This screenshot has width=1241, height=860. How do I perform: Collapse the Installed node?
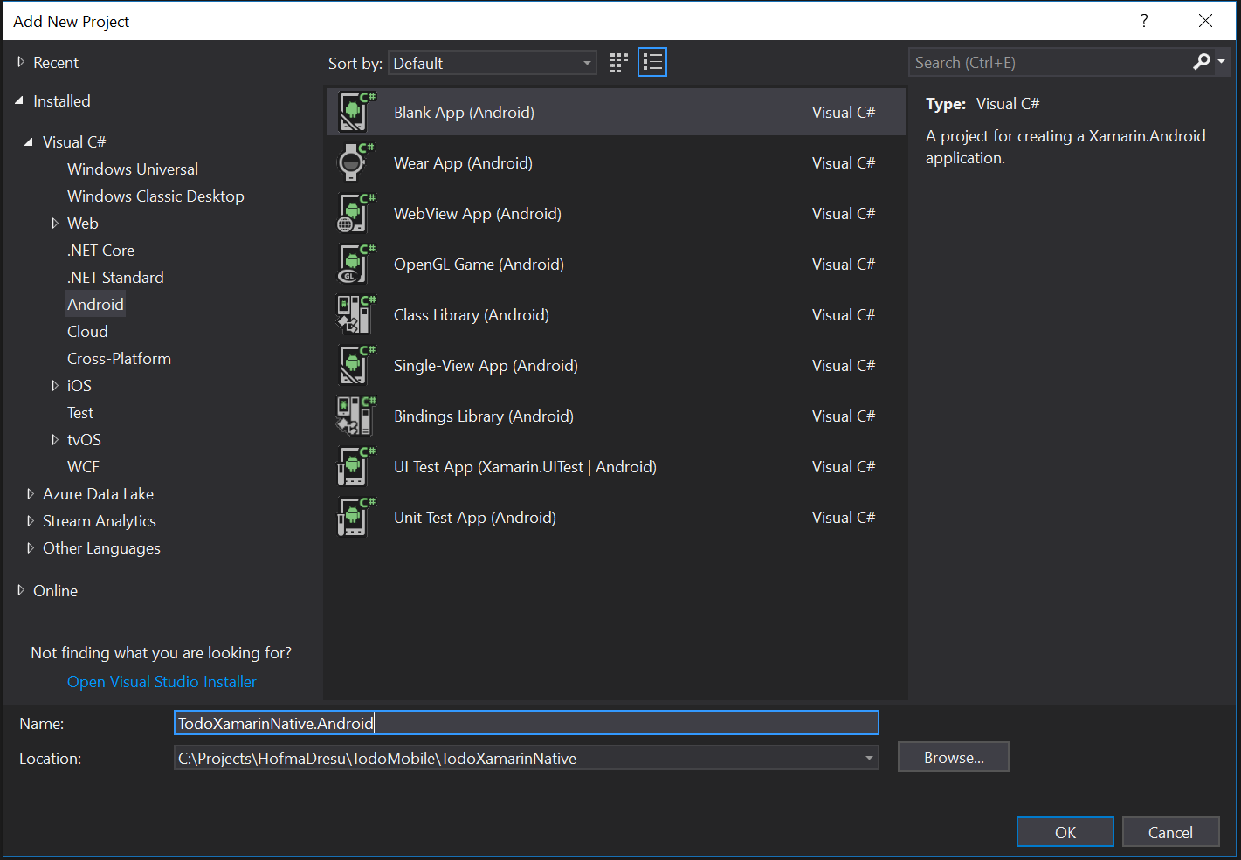[x=19, y=101]
